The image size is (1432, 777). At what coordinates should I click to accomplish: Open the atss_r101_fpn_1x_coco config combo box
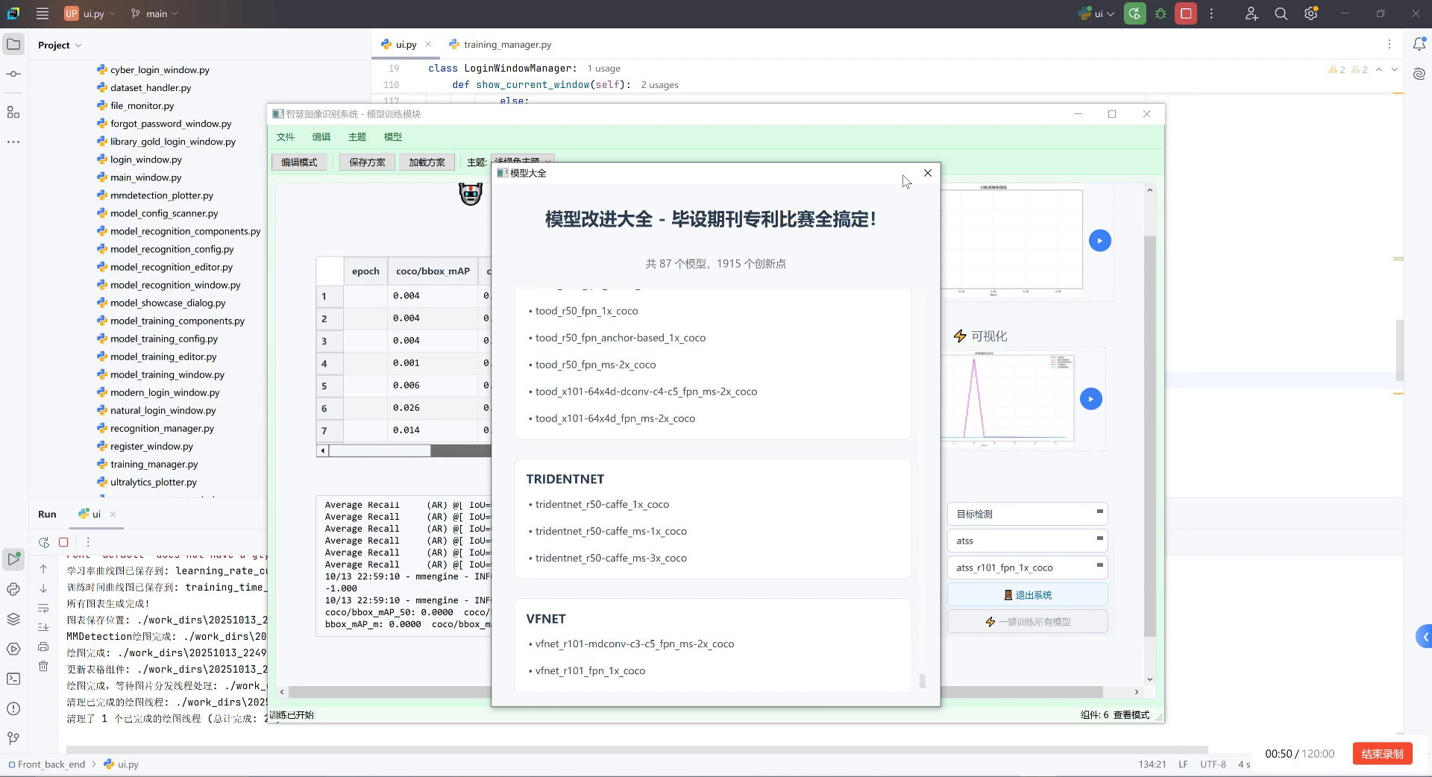(1027, 567)
